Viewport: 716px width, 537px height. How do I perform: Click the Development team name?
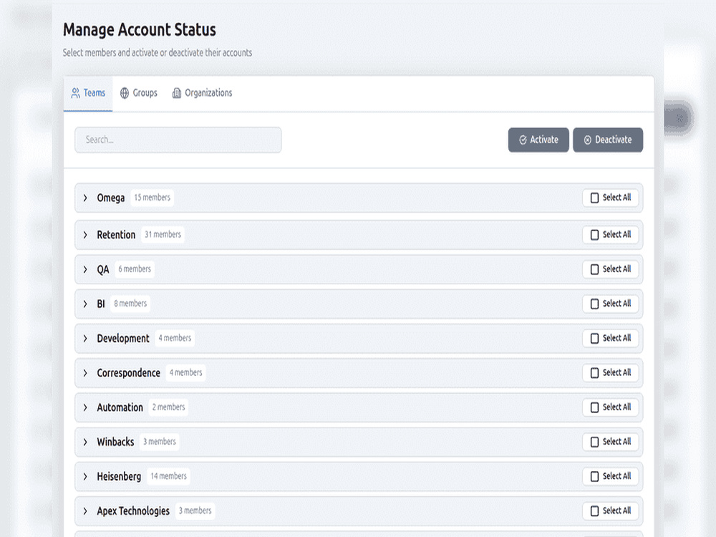point(123,339)
